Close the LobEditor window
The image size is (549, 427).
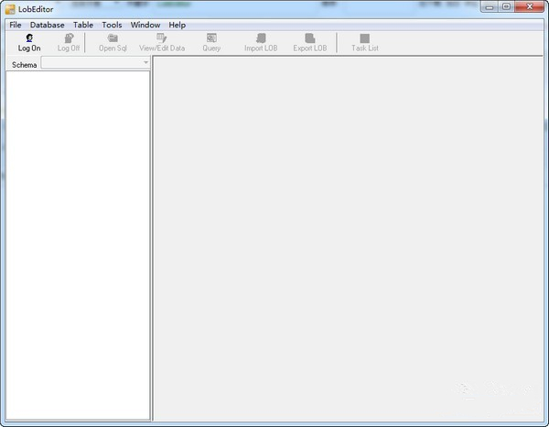point(530,6)
